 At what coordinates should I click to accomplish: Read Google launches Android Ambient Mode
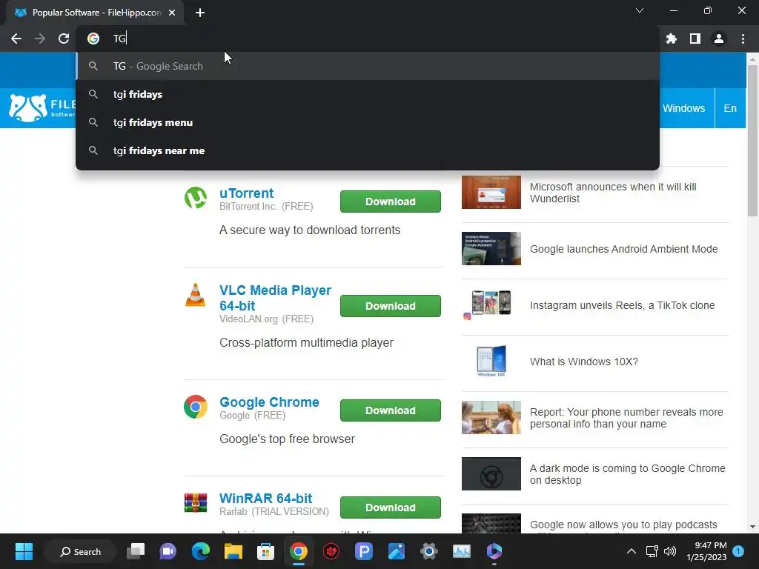[x=623, y=249]
